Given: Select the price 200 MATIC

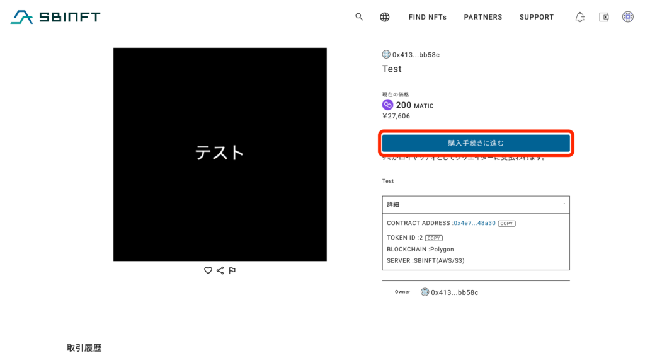Looking at the screenshot, I should point(414,105).
